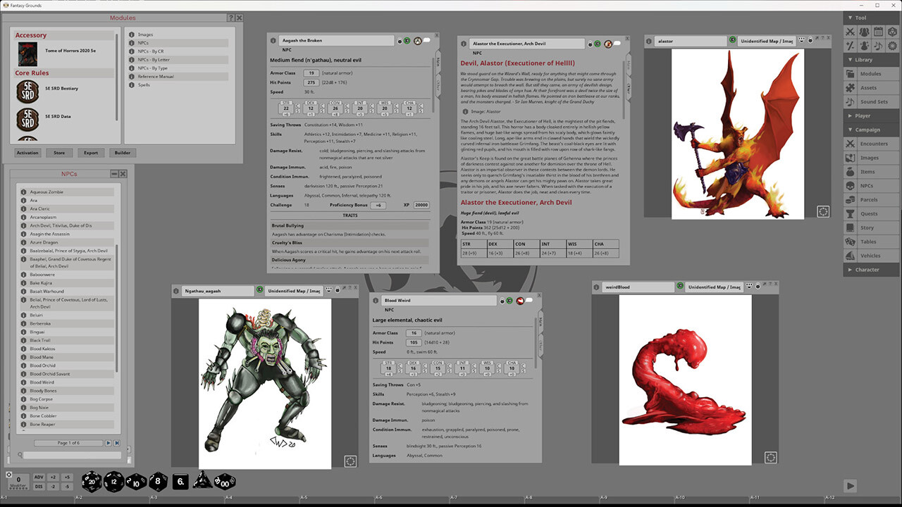Viewport: 902px width, 507px height.
Task: Increase the roll modifier with the +2 stepper
Action: click(53, 477)
